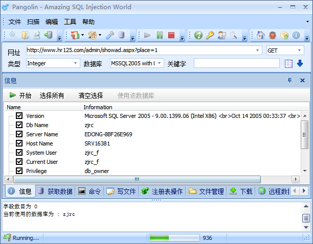The width and height of the screenshot is (313, 244).
Task: Open first toolbar overflow options arrow
Action: click(59, 38)
